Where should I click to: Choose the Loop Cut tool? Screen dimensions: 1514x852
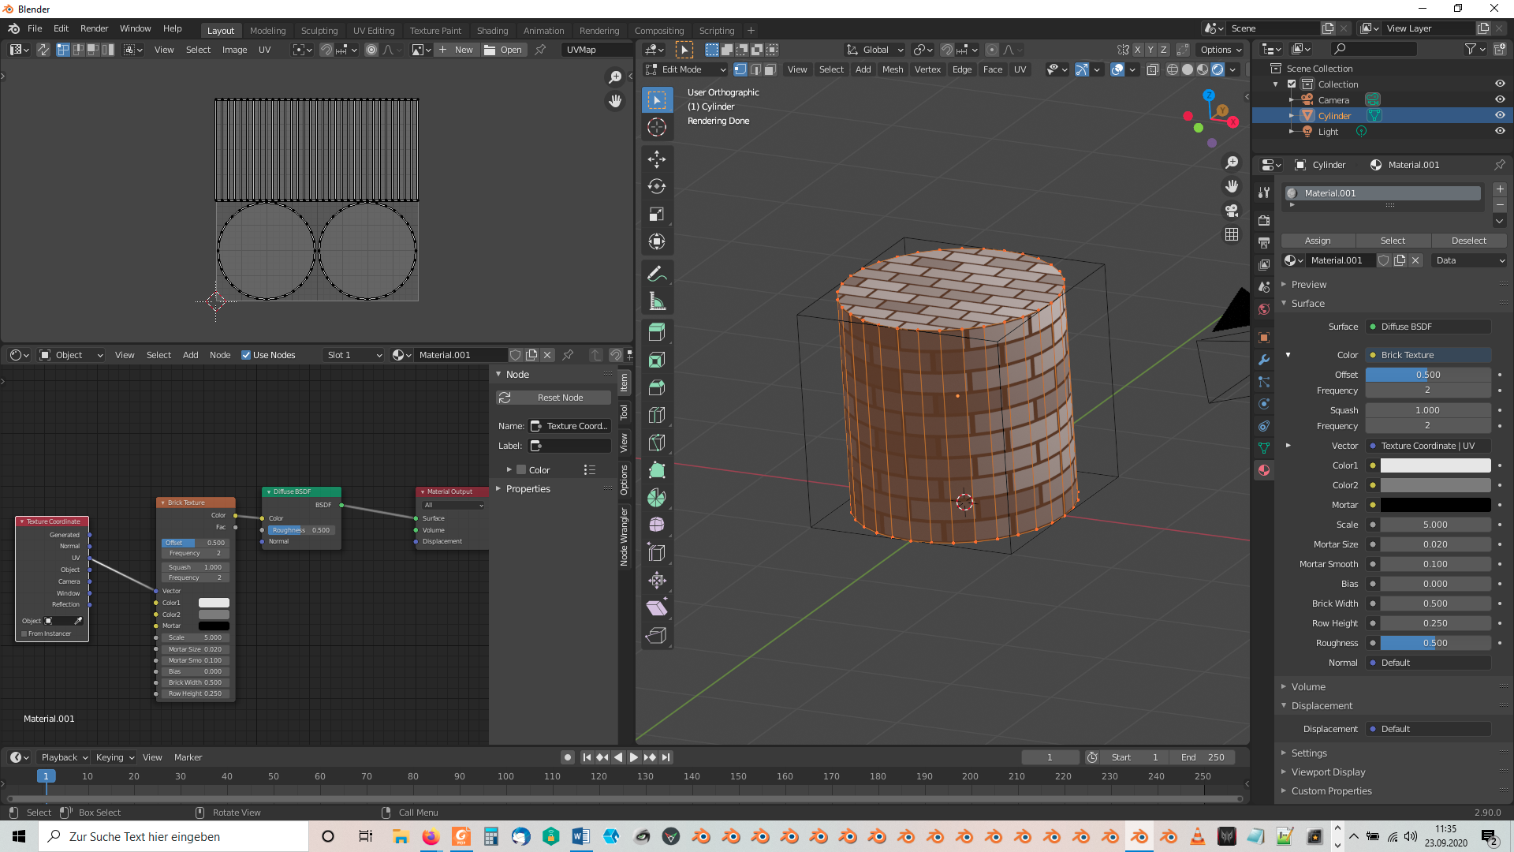[657, 415]
